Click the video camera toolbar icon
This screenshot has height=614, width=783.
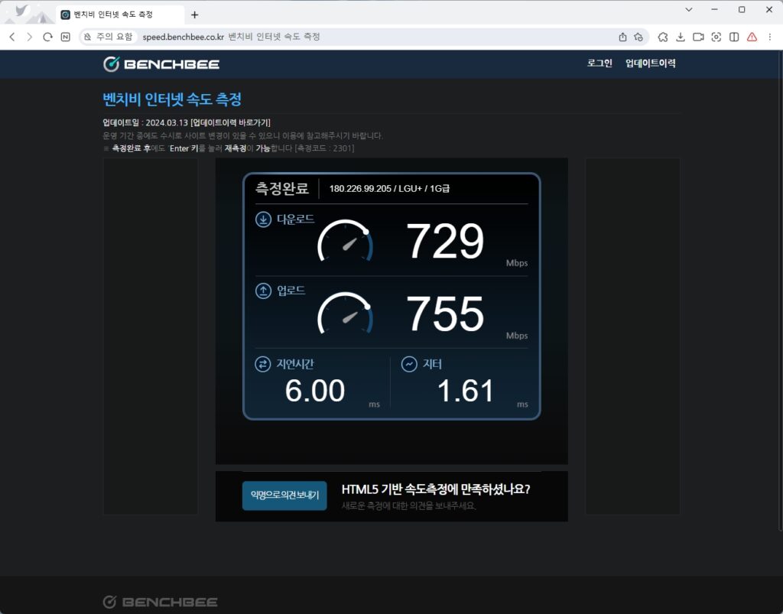[698, 37]
